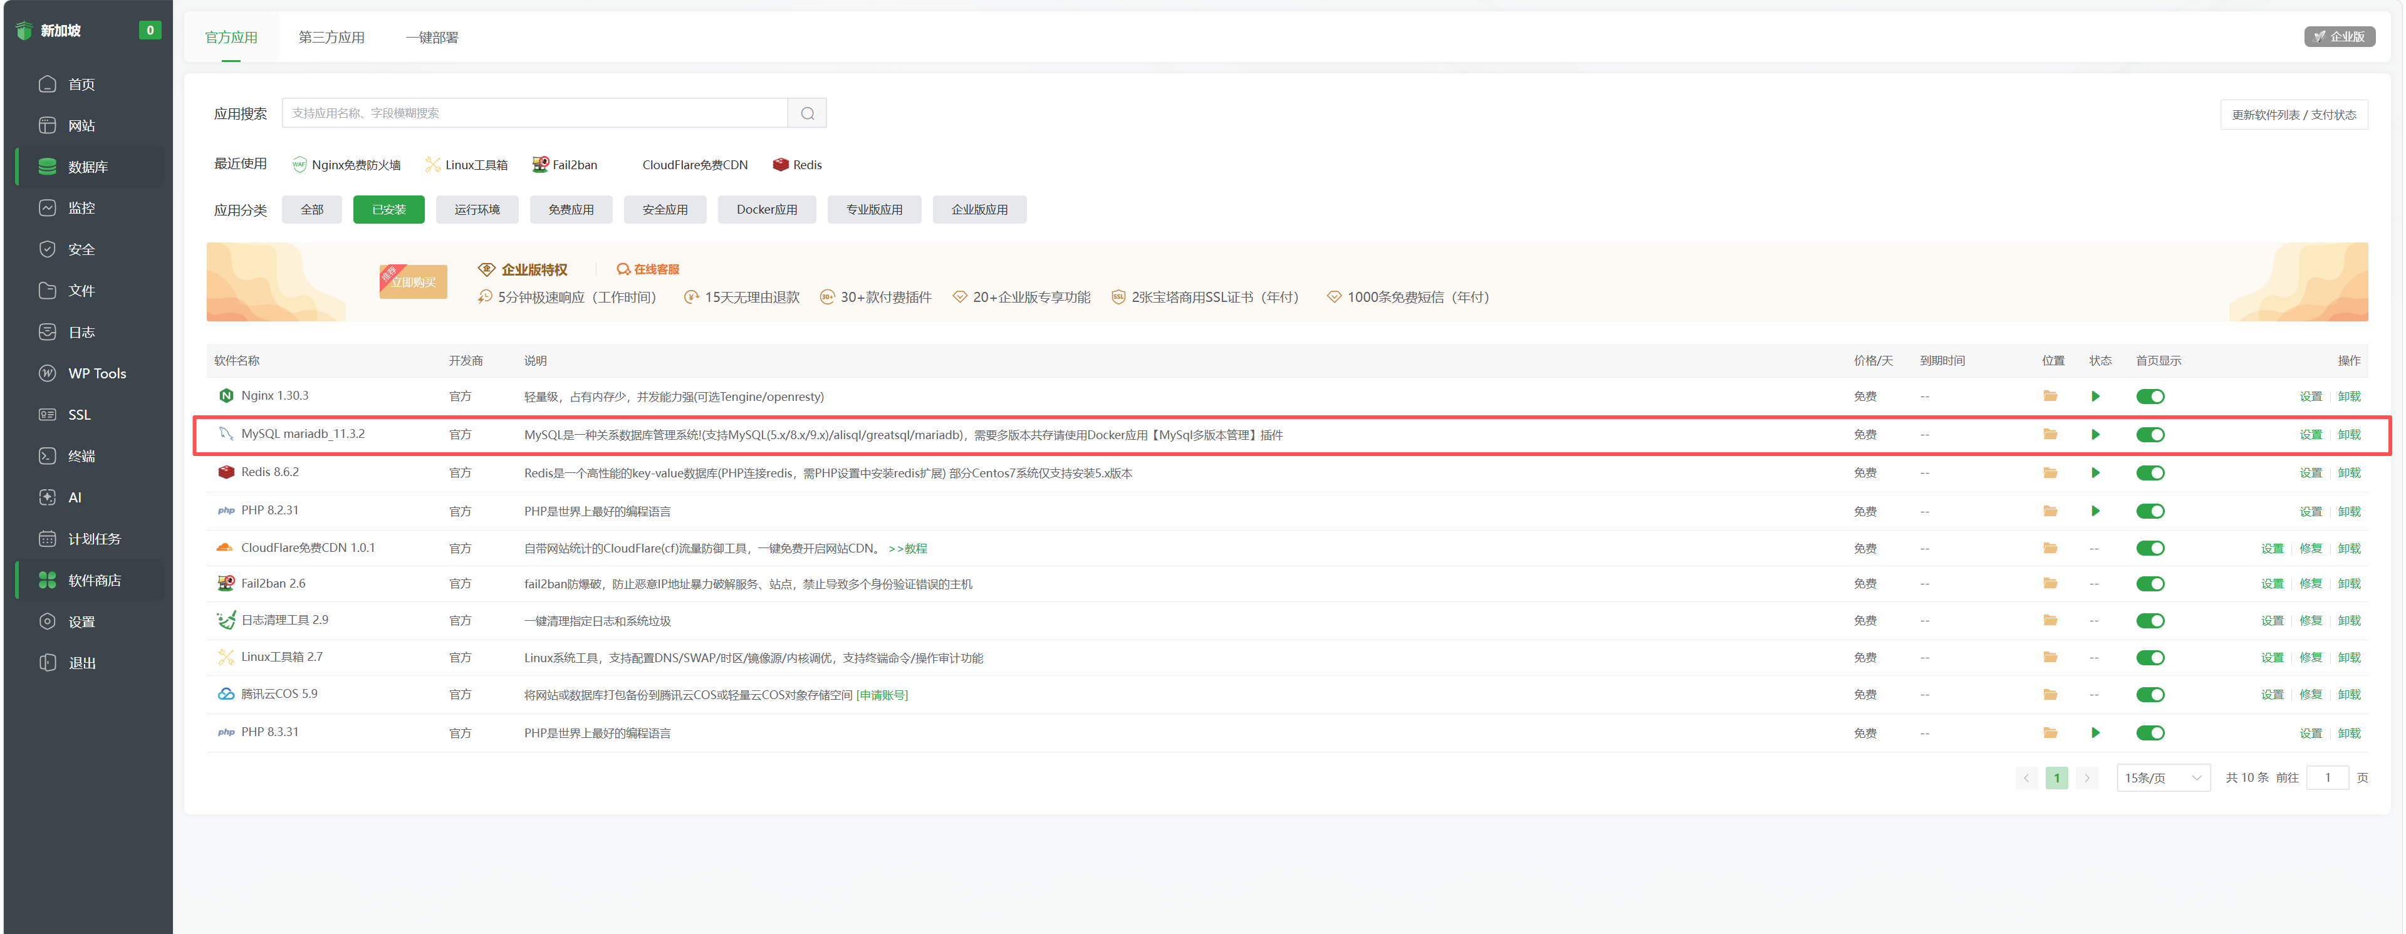Image resolution: width=2406 pixels, height=934 pixels.
Task: Open Nginx install folder icon
Action: click(x=2050, y=396)
